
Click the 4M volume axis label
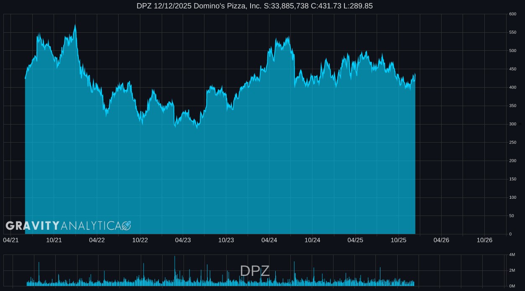[512, 255]
